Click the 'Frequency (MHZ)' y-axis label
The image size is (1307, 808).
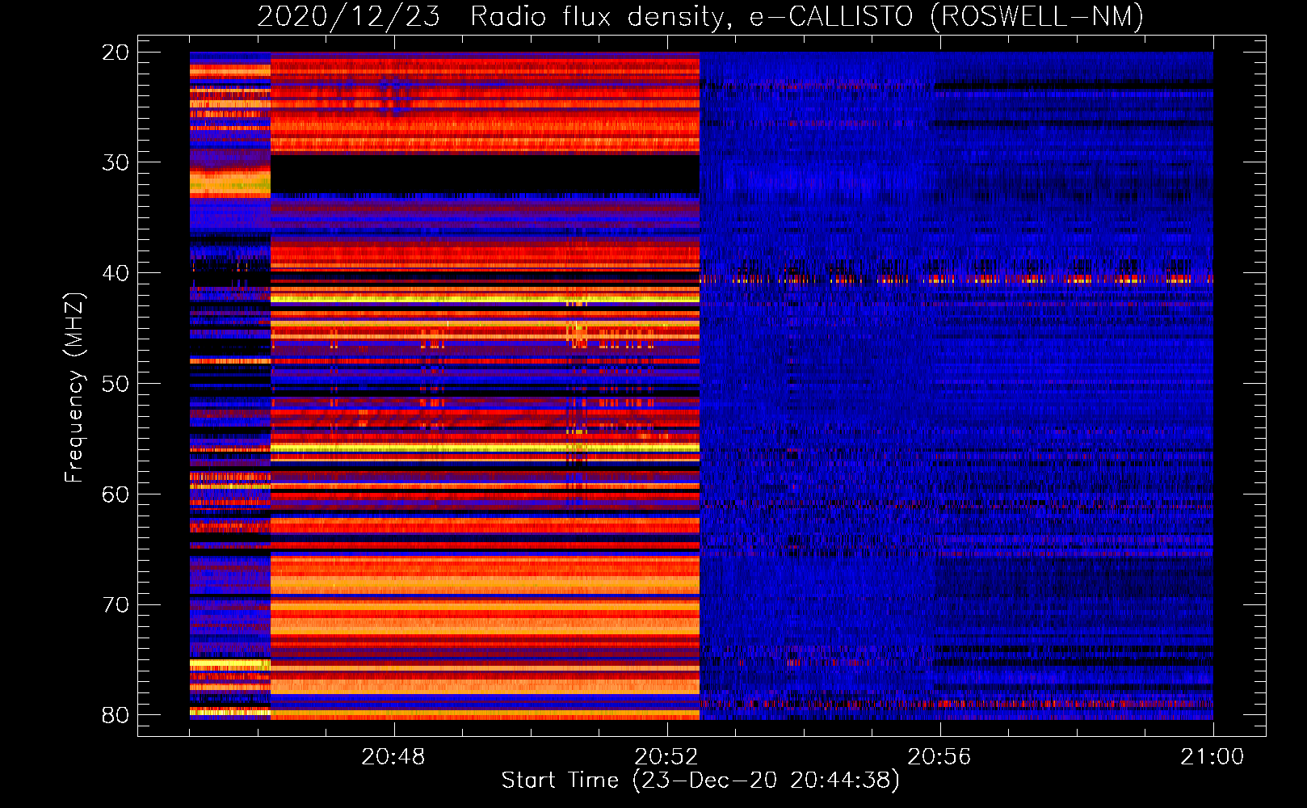point(74,386)
